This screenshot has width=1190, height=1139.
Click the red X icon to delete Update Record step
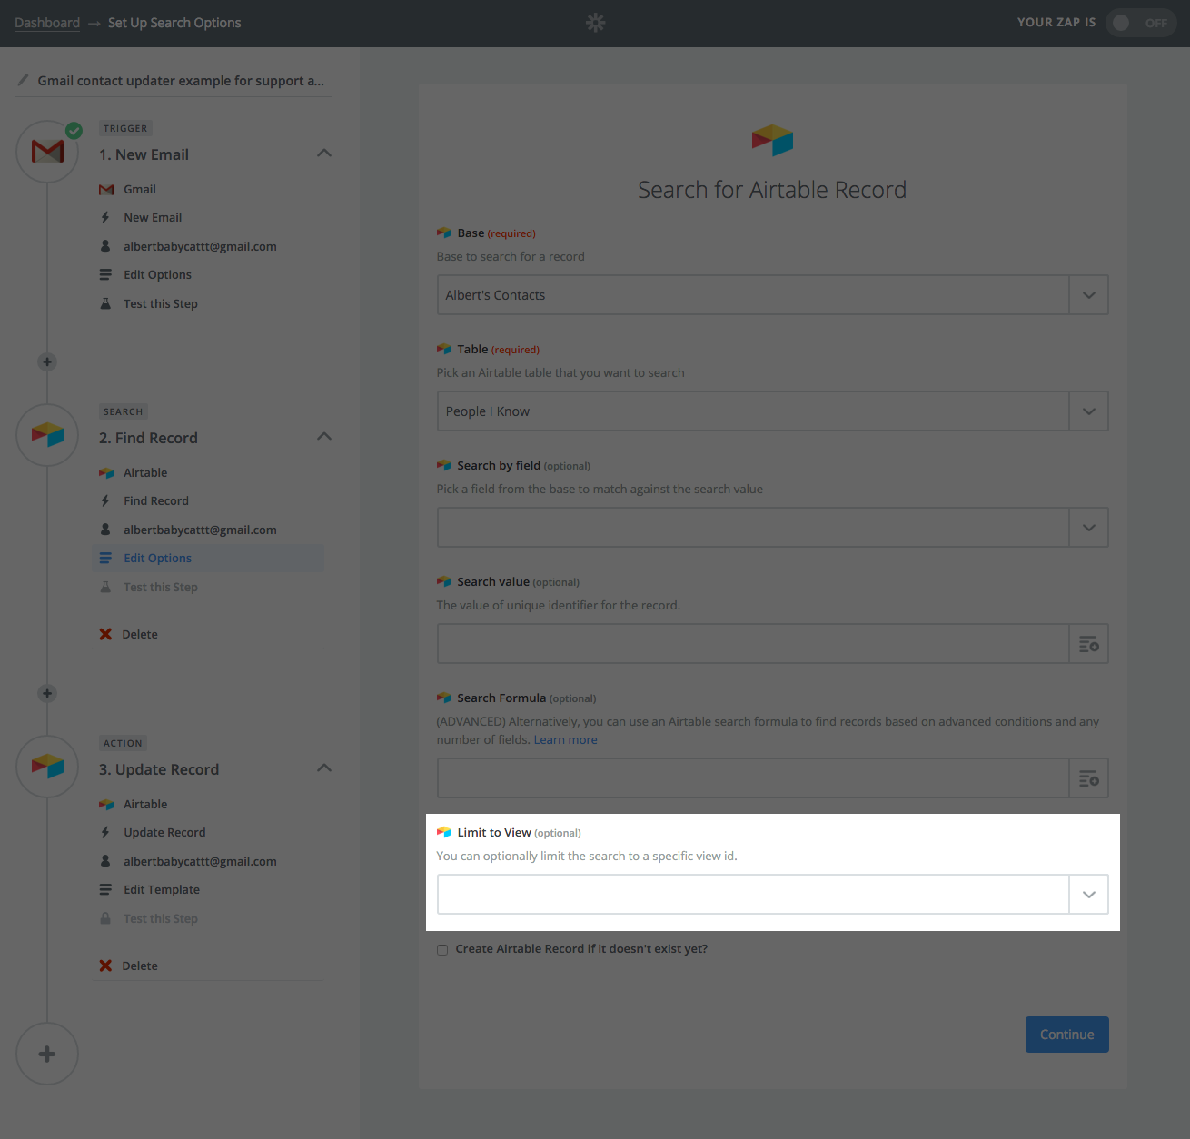[x=105, y=966]
